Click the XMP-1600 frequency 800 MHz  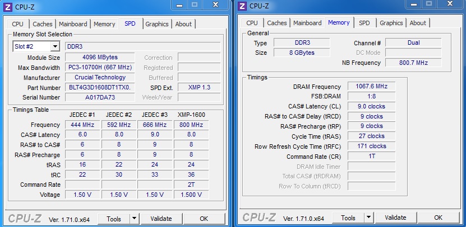point(191,125)
